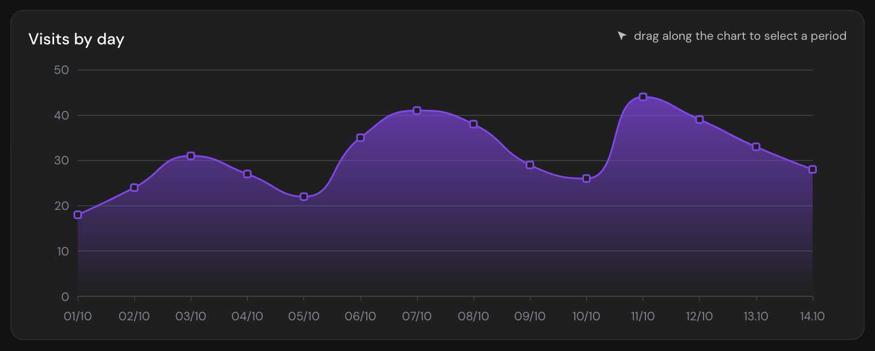
Task: Click the 14.10 x-axis label
Action: 813,316
